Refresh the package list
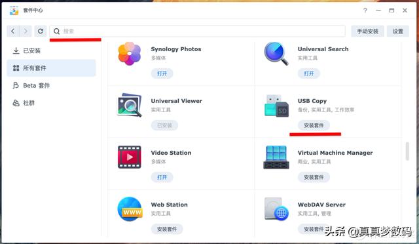Screen dimensions: 419x244 coord(41,31)
